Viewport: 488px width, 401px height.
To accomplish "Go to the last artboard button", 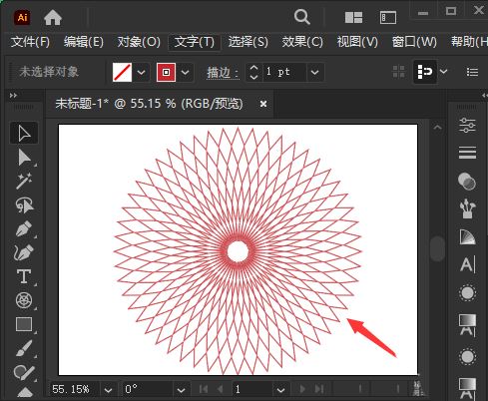I will tap(319, 389).
